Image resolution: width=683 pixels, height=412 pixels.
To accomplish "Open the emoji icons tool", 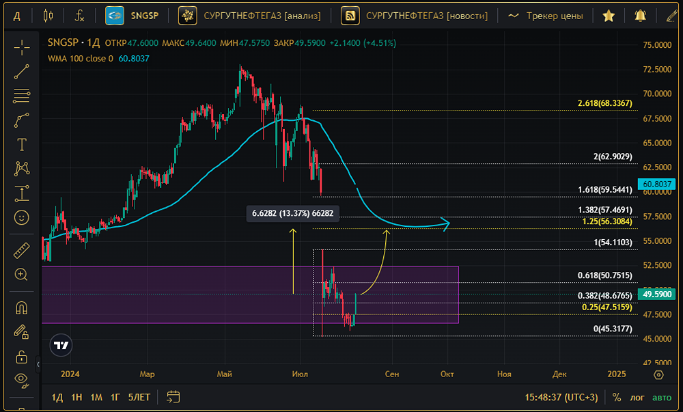I will click(22, 217).
